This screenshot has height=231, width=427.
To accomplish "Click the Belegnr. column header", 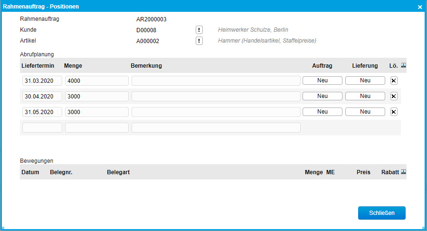I will [x=61, y=172].
